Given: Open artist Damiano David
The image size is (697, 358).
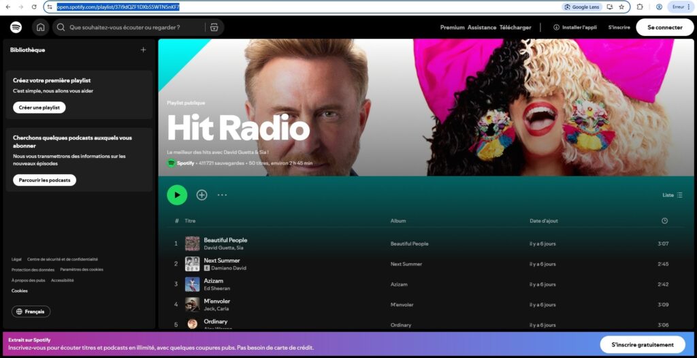Looking at the screenshot, I should (229, 268).
